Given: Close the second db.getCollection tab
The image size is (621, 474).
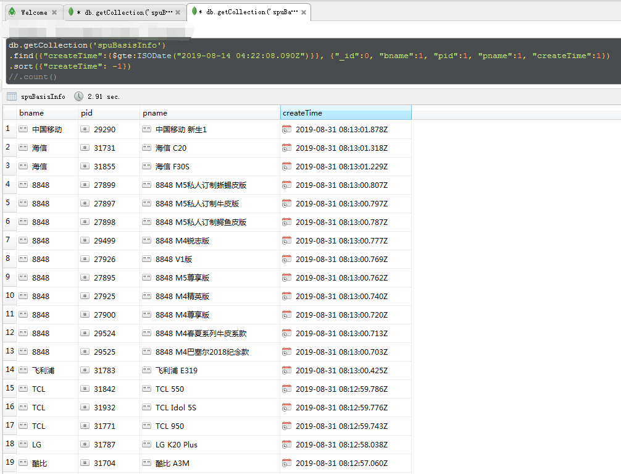Looking at the screenshot, I should tap(178, 13).
